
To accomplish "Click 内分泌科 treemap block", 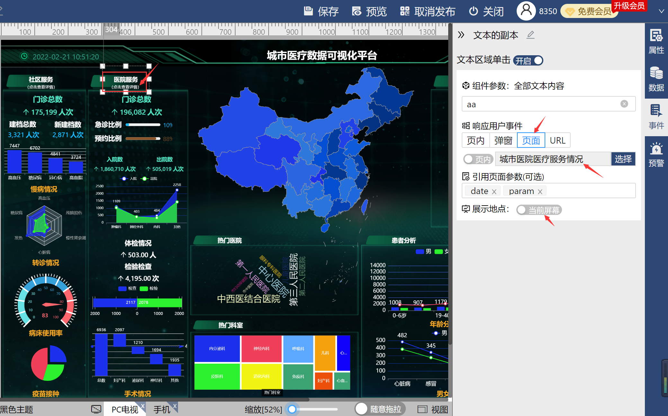I will coord(217,349).
